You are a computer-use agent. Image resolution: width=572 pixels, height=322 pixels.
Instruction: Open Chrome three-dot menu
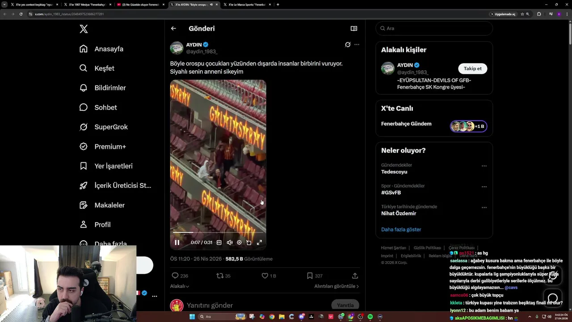(567, 14)
